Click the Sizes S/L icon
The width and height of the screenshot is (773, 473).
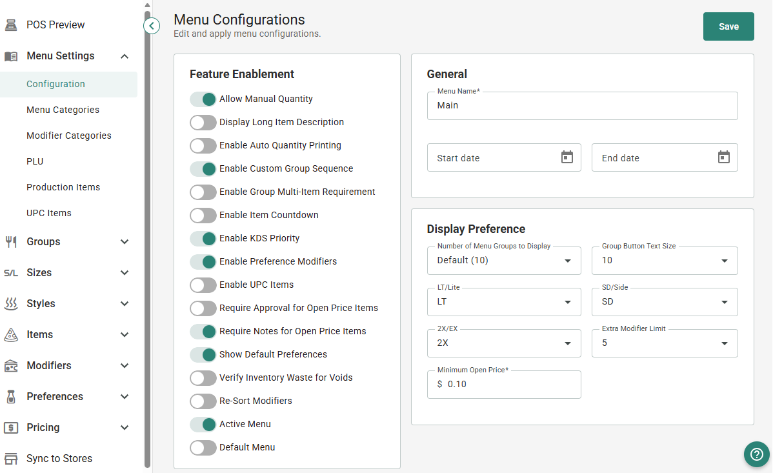point(11,273)
